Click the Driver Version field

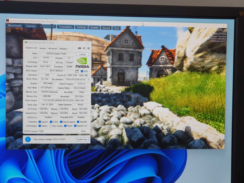[x=63, y=101]
